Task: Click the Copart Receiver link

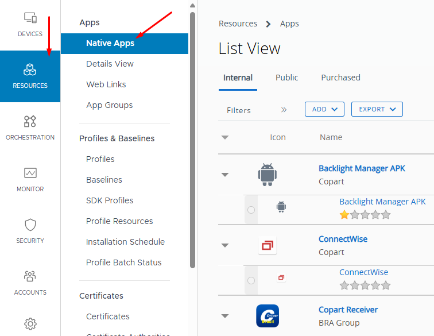Action: pyautogui.click(x=348, y=310)
